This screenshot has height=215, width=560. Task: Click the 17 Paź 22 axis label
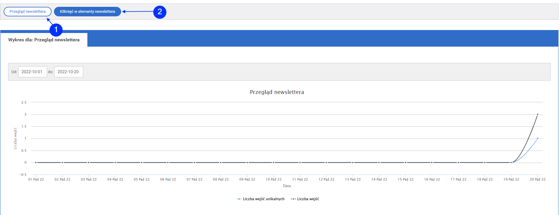(x=459, y=179)
